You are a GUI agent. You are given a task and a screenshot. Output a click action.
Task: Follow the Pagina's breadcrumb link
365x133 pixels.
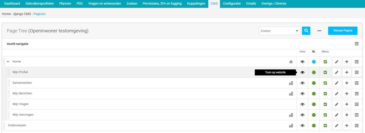click(x=40, y=14)
